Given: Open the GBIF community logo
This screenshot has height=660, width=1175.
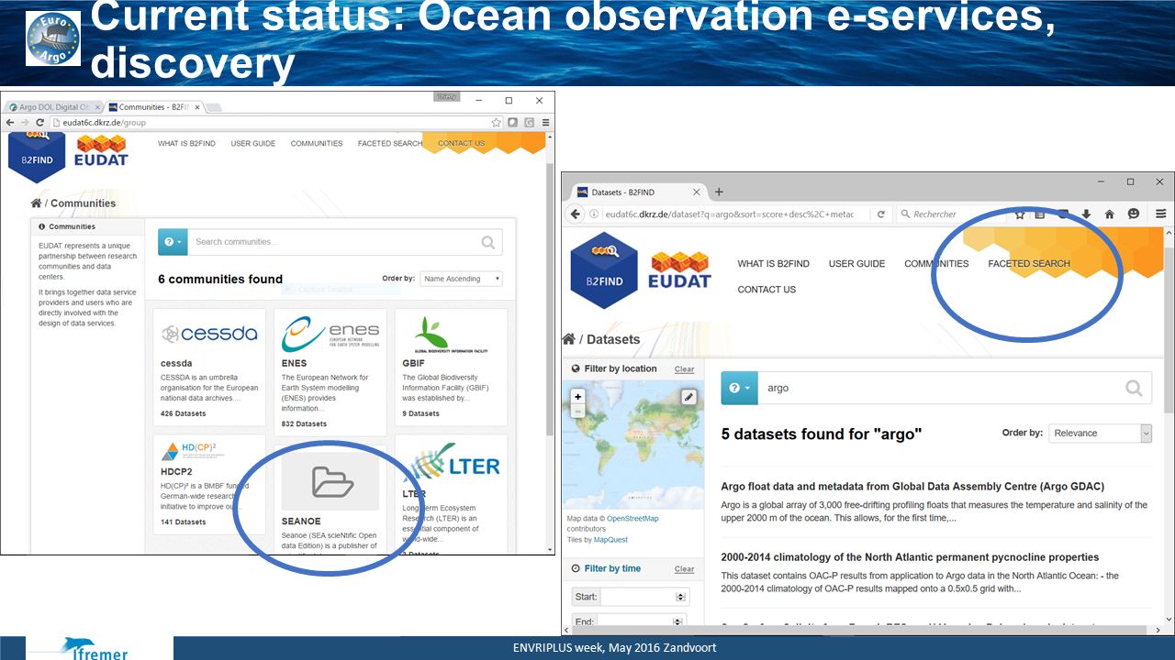Looking at the screenshot, I should tap(451, 335).
